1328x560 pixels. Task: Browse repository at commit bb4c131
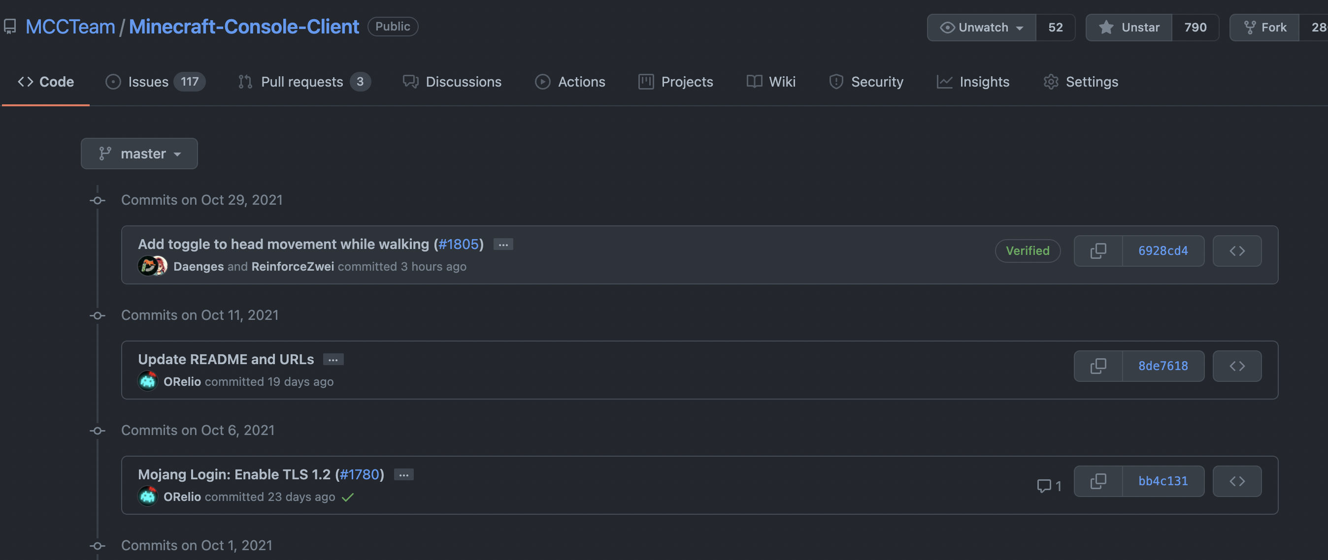1237,481
